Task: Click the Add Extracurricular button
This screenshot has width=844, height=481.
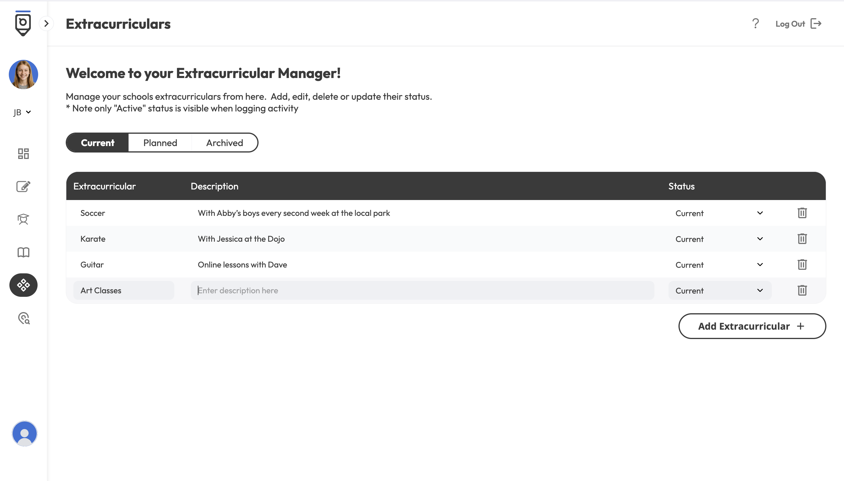Action: pos(752,326)
